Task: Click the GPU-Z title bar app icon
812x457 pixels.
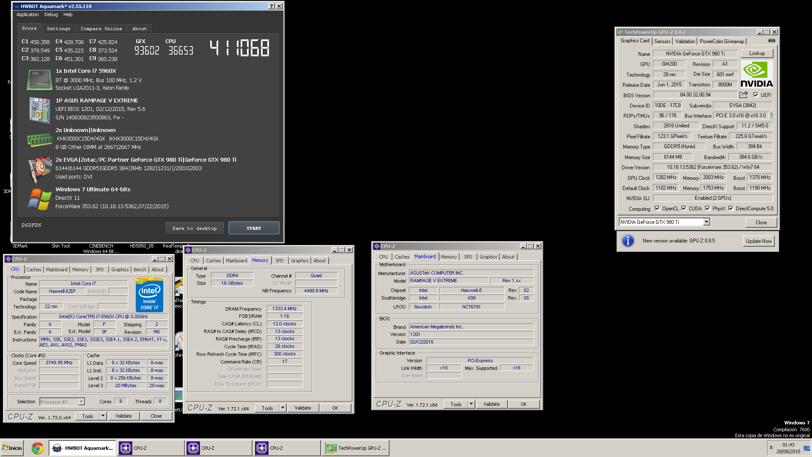Action: (620, 32)
